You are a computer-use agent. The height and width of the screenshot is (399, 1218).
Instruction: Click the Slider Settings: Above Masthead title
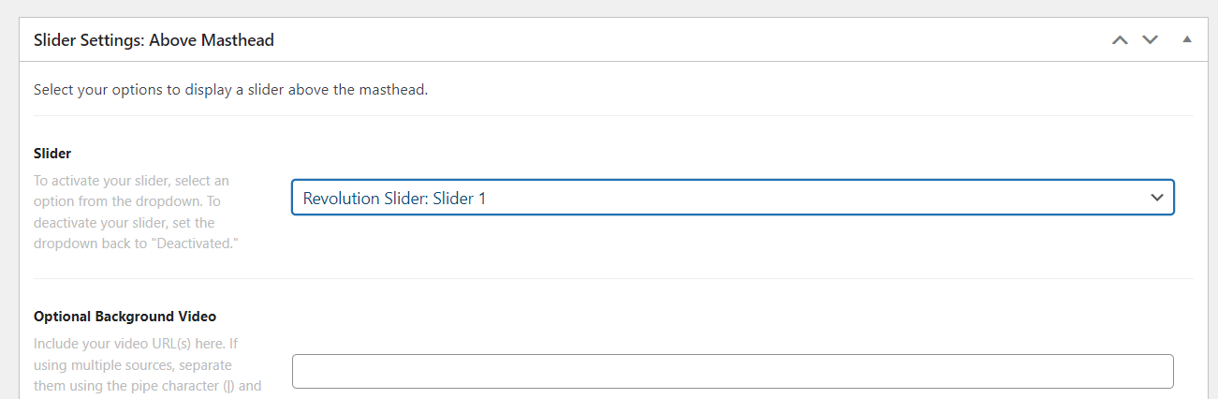coord(154,40)
